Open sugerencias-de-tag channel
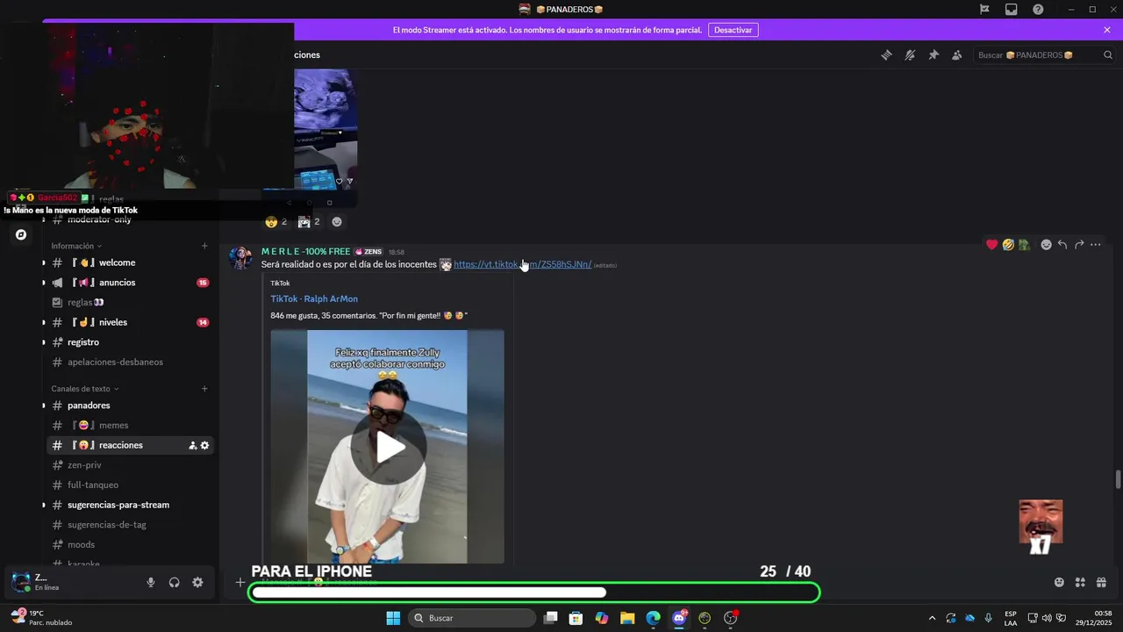 tap(130, 525)
